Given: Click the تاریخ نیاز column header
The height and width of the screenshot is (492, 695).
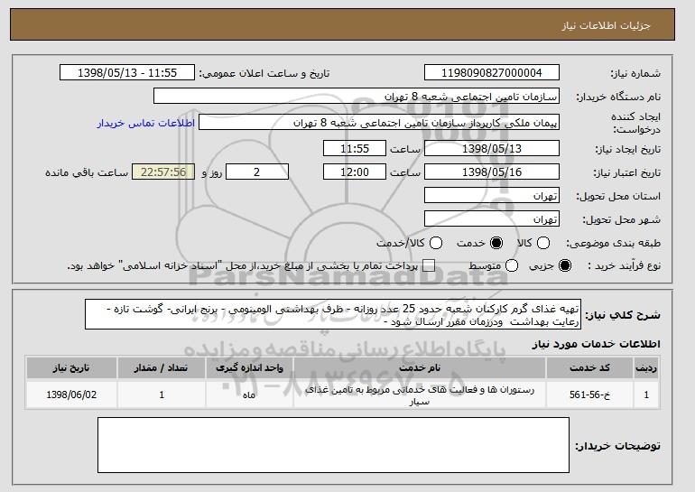Looking at the screenshot, I should pyautogui.click(x=71, y=368).
